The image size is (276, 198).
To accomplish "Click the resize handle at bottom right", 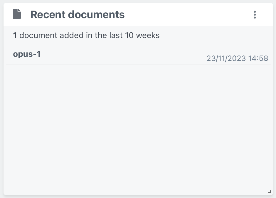I will 269,191.
